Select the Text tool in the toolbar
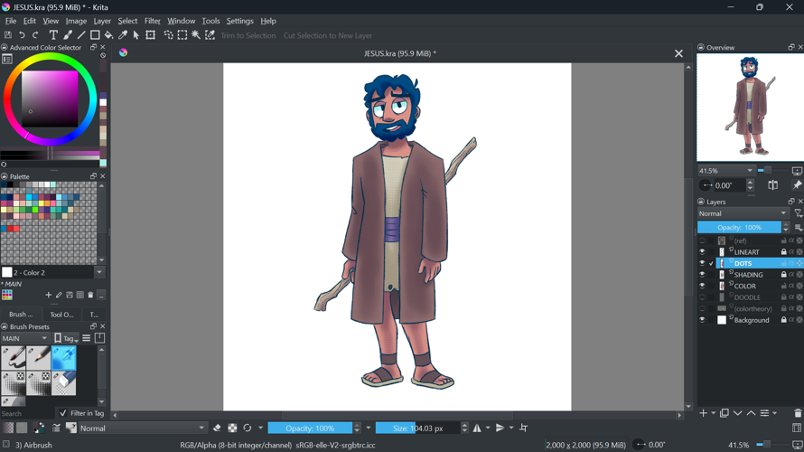The width and height of the screenshot is (804, 452). pos(53,35)
